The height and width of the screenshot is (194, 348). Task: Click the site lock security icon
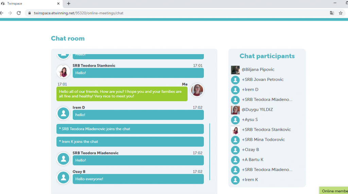click(30, 13)
